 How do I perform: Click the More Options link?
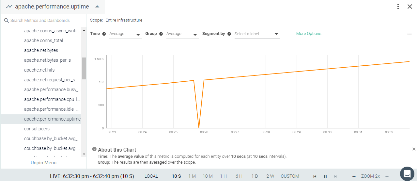tap(309, 34)
